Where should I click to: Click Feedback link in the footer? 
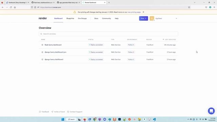(x=44, y=112)
